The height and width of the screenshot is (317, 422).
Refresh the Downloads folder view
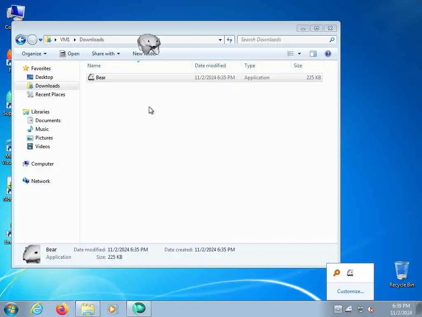coord(229,40)
